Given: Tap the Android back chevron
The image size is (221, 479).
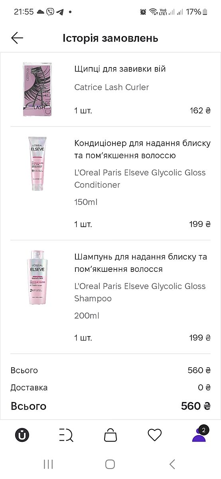Looking at the screenshot, I should [172, 464].
